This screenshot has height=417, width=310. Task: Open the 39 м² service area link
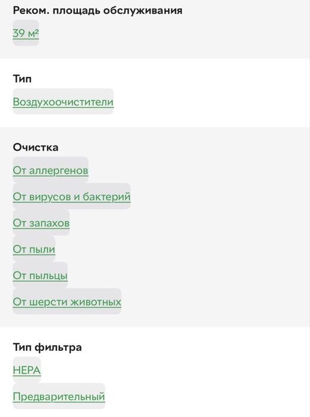[26, 33]
